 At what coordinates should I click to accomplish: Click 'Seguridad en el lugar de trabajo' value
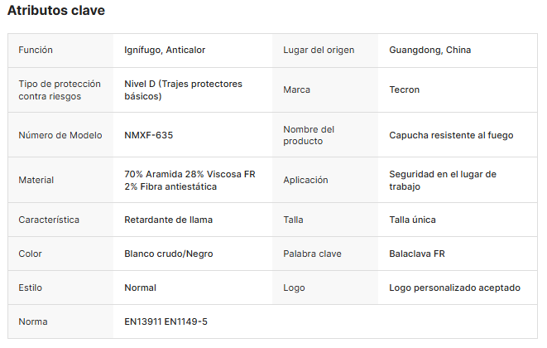(x=442, y=180)
